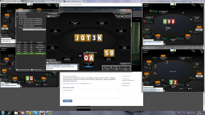Image resolution: width=205 pixels, height=115 pixels.
Task: Expand Sit & Go 244624035 tree node
Action: pyautogui.click(x=20, y=21)
